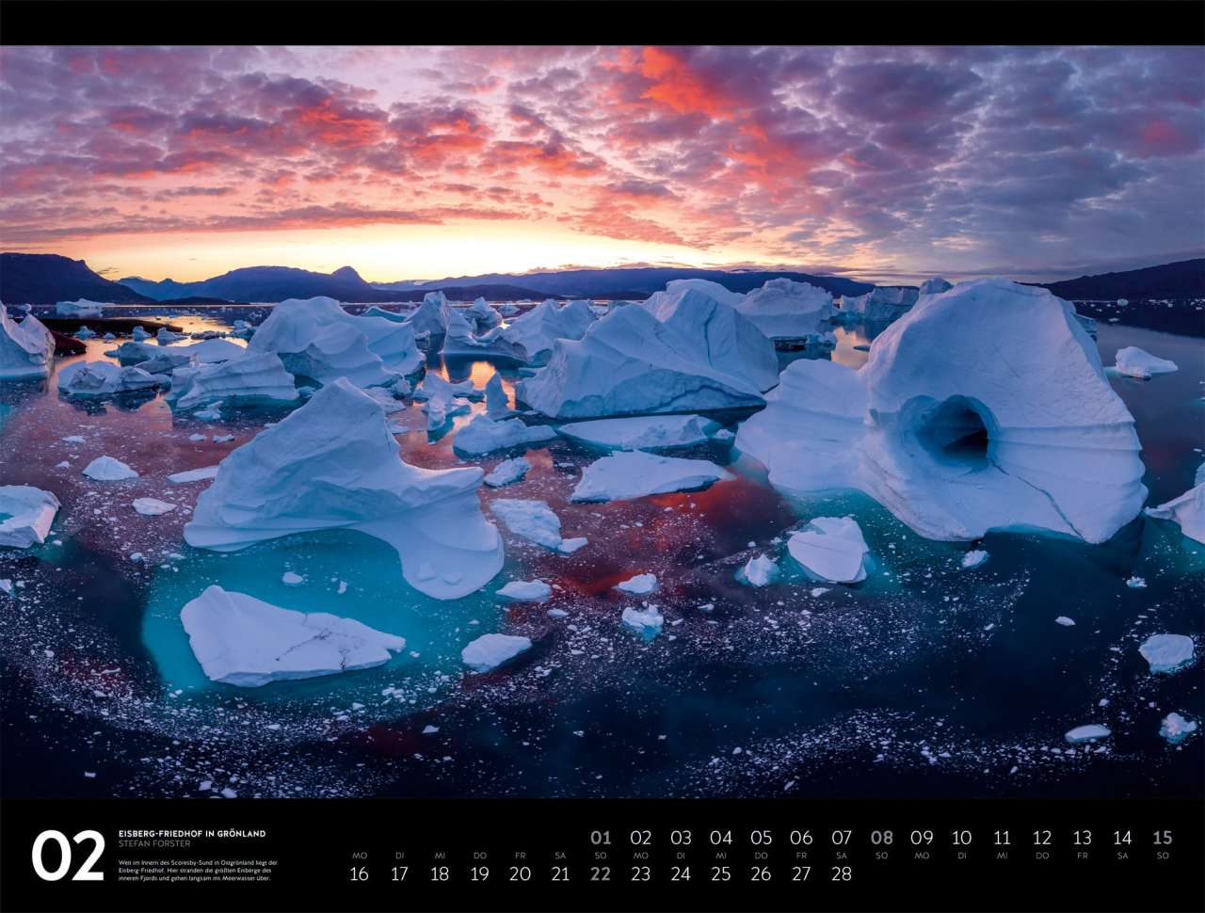Viewport: 1205px width, 913px height.
Task: Click date 14 in the top row
Action: [1122, 838]
